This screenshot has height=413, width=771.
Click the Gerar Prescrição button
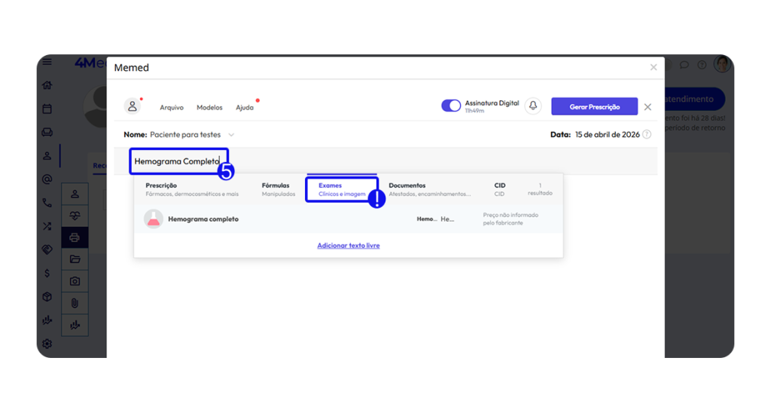click(x=594, y=107)
